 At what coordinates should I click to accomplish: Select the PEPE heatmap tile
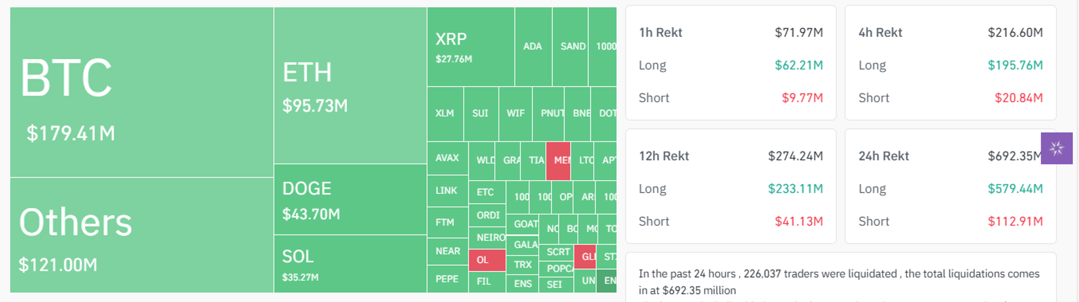click(x=447, y=279)
